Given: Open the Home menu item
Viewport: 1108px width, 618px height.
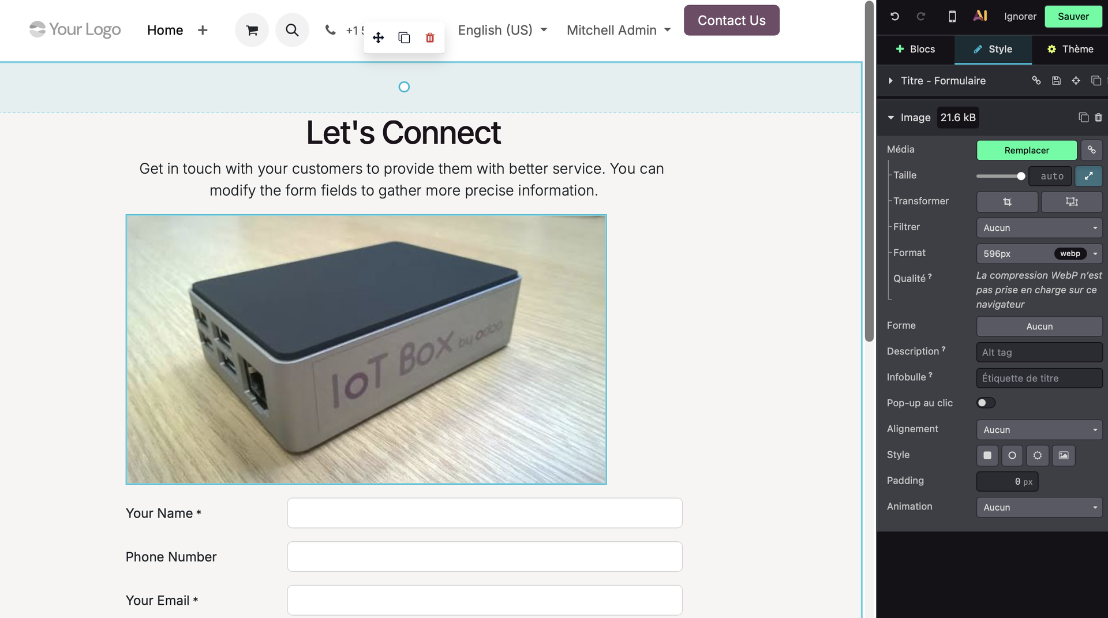Looking at the screenshot, I should (x=165, y=30).
